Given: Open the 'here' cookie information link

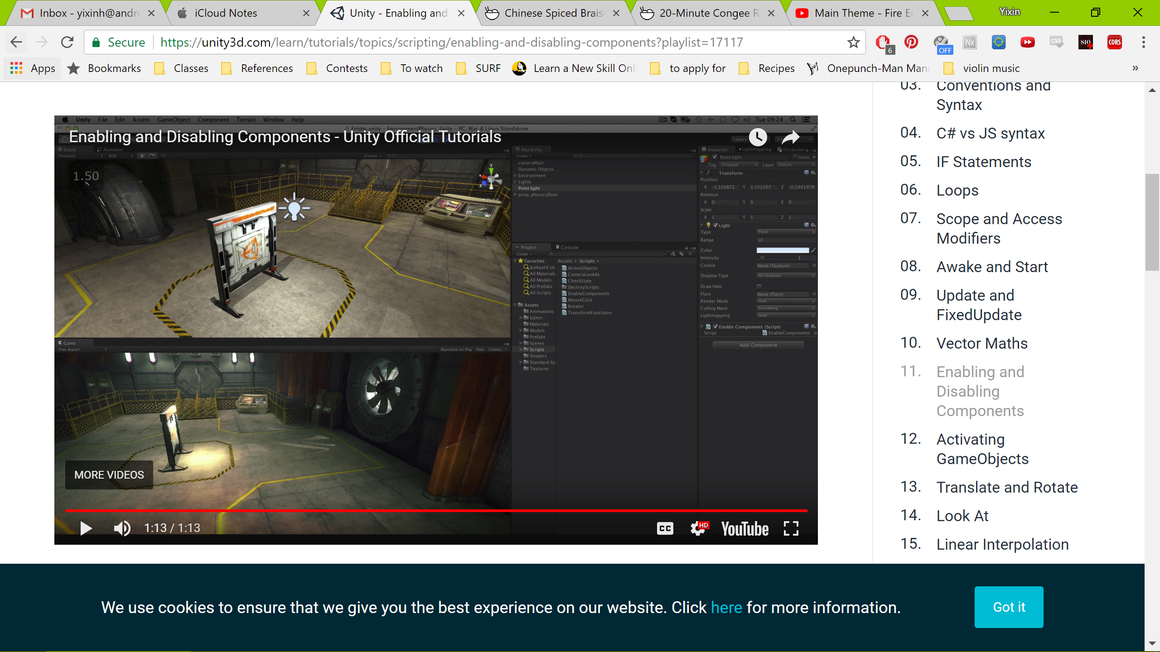Looking at the screenshot, I should [726, 608].
